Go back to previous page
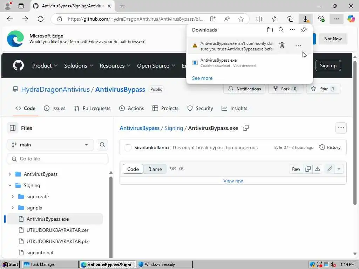The image size is (359, 269). (x=10, y=19)
